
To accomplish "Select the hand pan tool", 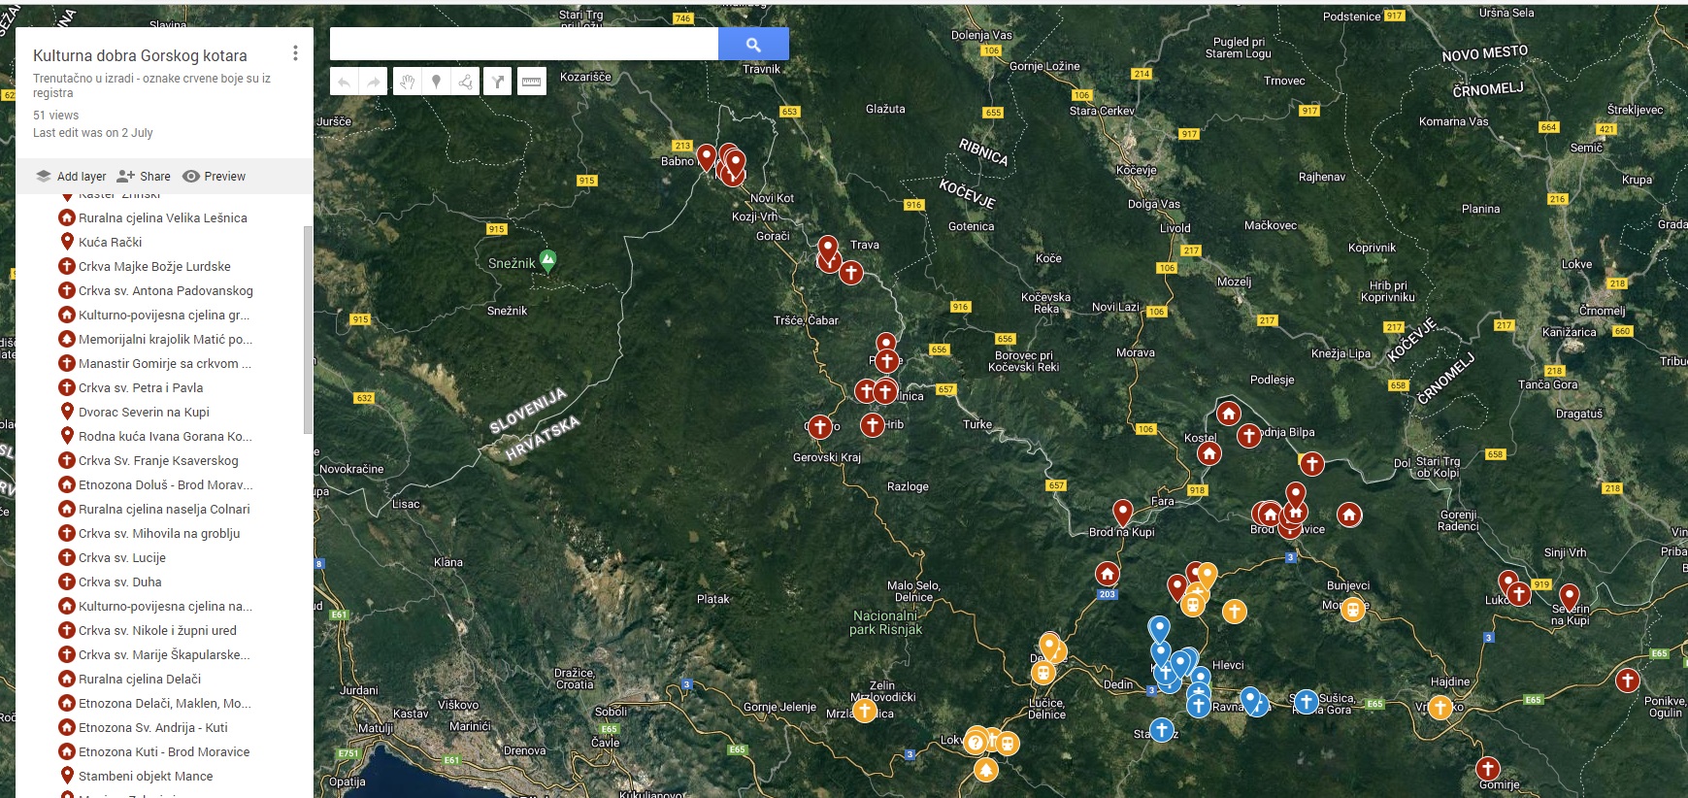I will (x=408, y=82).
